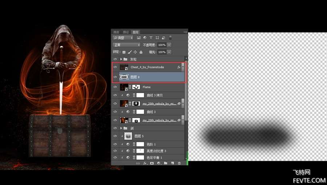The width and height of the screenshot is (327, 185).
Task: Create new adjustment layer icon at panel bottom
Action: [x=159, y=163]
